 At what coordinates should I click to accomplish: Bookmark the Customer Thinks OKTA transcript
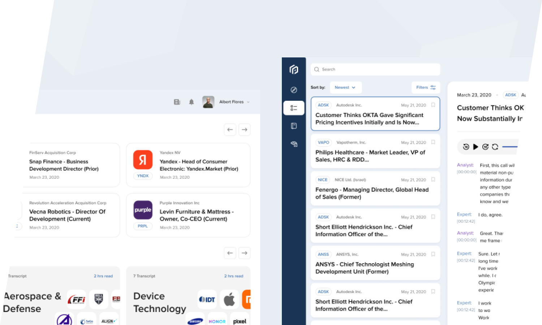pos(433,105)
